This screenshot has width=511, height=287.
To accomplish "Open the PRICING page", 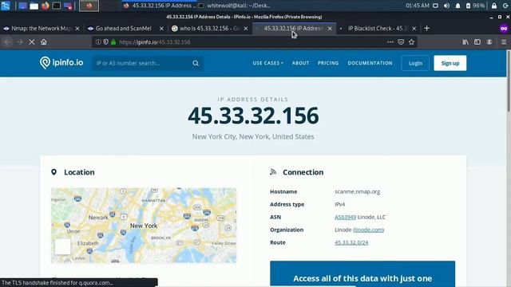I will click(x=328, y=63).
